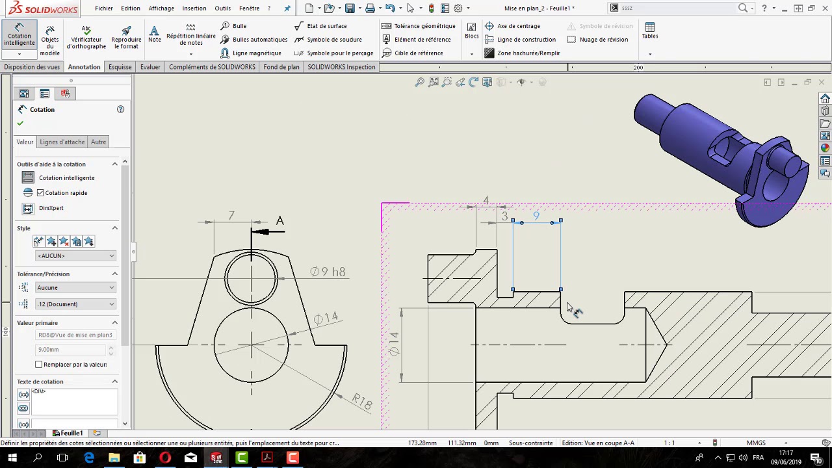Open File Explorer from taskbar
This screenshot has width=832, height=468.
click(114, 458)
